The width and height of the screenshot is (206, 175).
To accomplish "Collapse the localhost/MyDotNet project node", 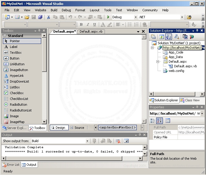I will point(152,48).
